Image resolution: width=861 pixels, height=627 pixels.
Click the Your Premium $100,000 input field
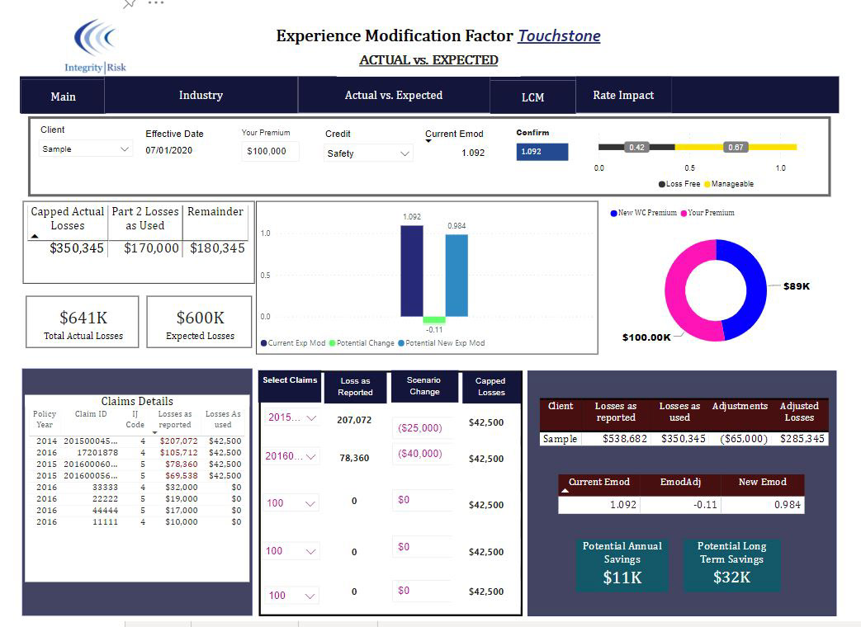[270, 152]
